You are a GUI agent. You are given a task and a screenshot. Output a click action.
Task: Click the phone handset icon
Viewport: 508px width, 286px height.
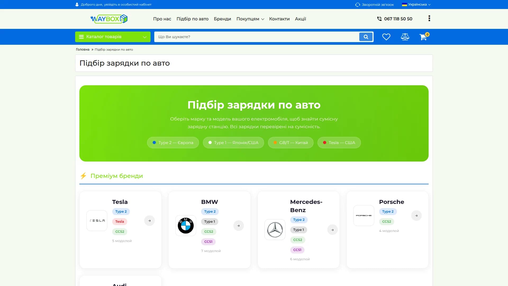click(379, 19)
